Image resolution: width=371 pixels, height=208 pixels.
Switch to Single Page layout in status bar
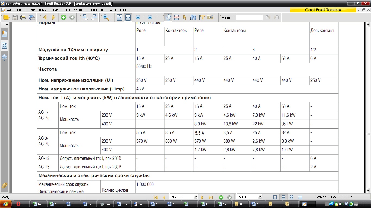click(275, 197)
